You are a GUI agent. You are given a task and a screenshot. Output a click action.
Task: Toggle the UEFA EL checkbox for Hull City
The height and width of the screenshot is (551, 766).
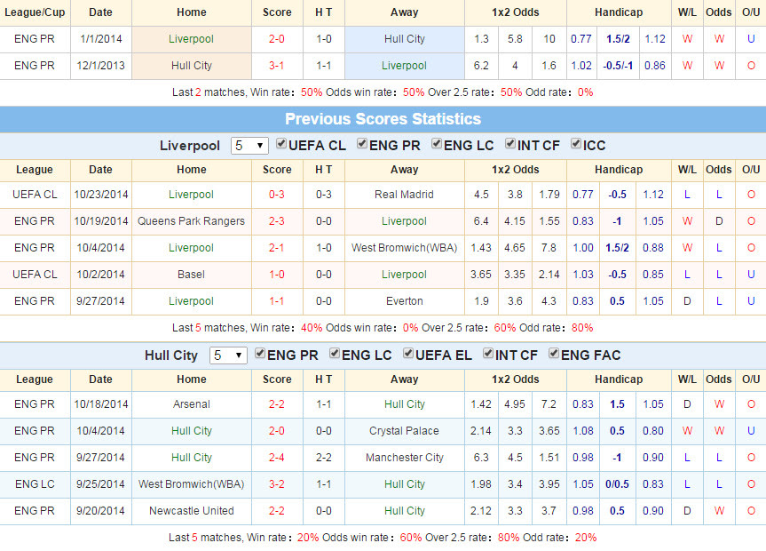tap(408, 354)
